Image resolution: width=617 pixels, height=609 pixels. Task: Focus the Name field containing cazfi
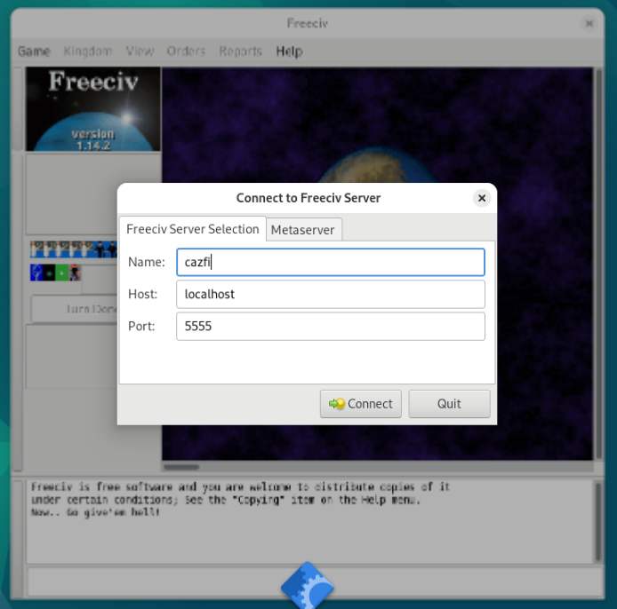point(330,262)
